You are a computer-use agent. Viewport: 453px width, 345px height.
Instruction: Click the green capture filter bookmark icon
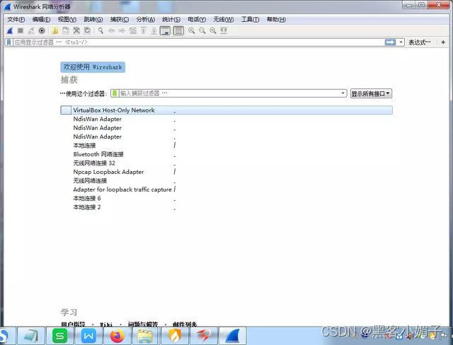115,93
